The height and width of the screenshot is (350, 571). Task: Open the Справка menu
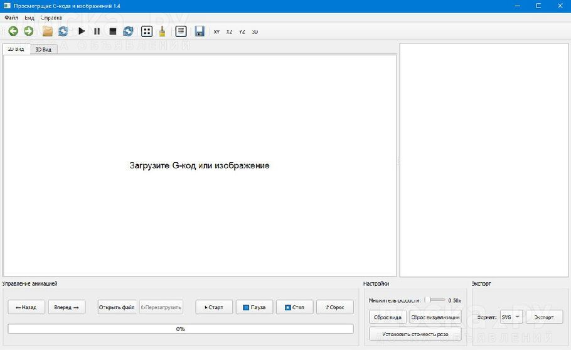51,18
